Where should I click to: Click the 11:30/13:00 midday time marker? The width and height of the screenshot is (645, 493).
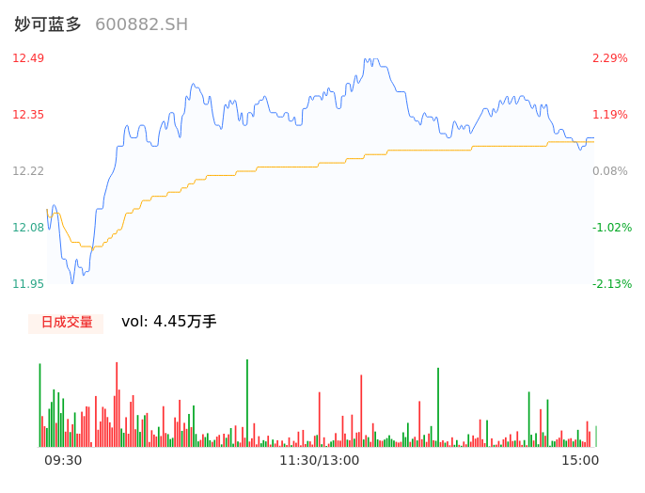pos(320,460)
